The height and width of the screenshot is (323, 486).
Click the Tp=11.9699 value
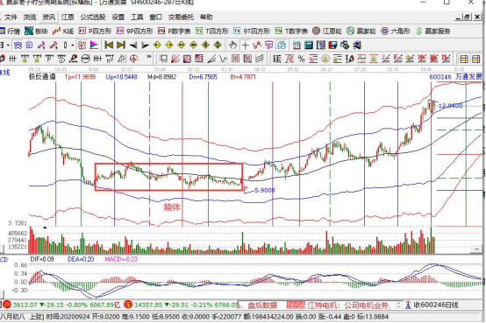coord(81,76)
